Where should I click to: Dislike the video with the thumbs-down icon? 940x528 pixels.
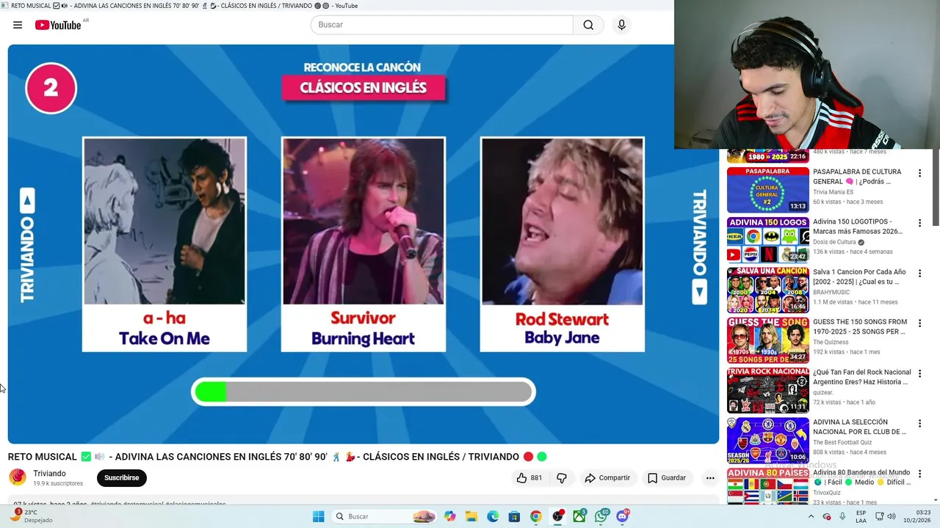(x=562, y=478)
